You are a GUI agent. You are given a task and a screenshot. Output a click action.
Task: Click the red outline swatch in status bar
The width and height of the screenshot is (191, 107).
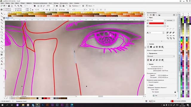tap(172, 101)
